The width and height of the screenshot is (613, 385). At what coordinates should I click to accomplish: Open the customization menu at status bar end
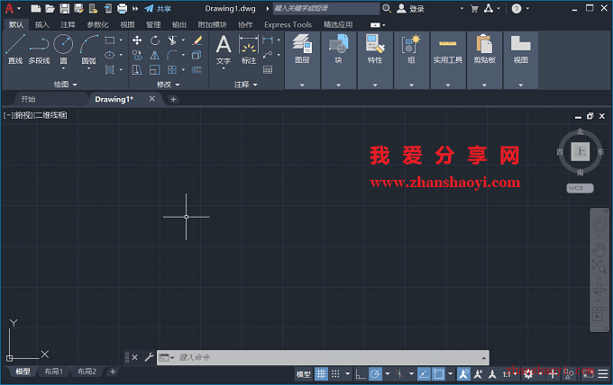603,374
